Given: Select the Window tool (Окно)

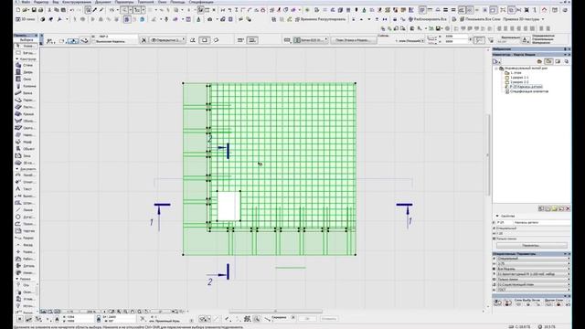Looking at the screenshot, I should 26,80.
